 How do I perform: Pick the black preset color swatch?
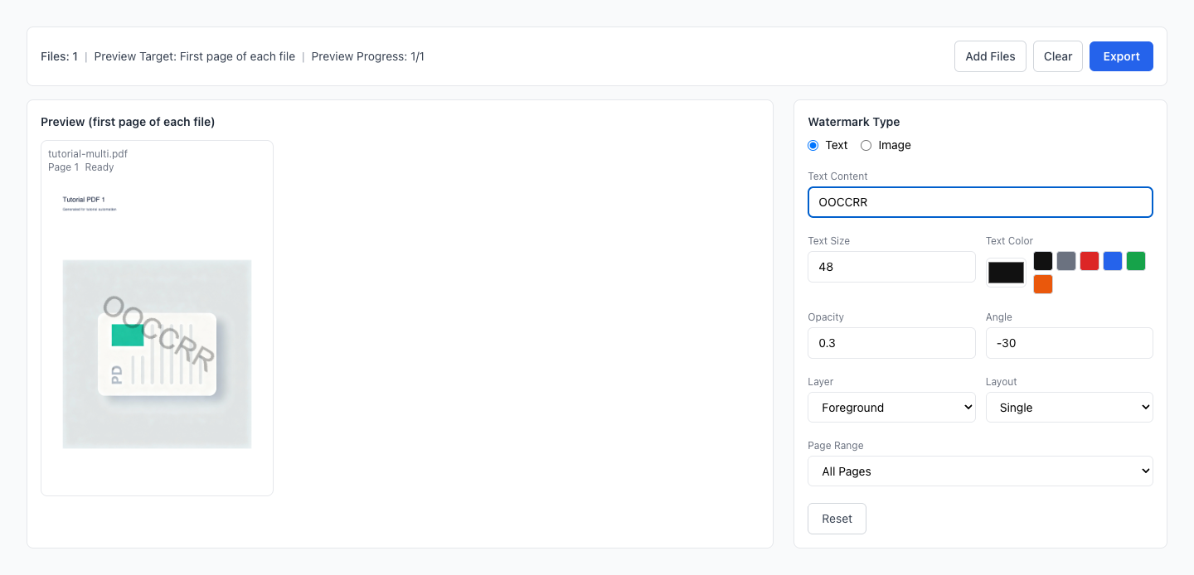tap(1043, 261)
